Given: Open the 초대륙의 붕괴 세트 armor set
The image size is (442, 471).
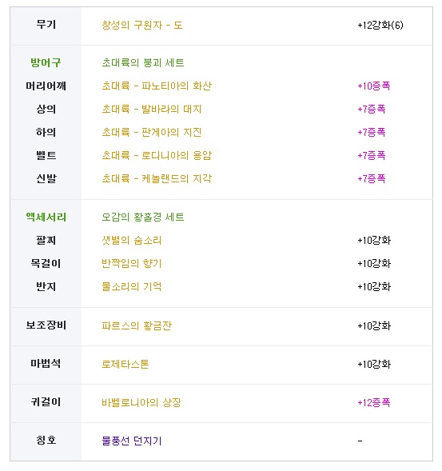Looking at the screenshot, I should [x=143, y=63].
